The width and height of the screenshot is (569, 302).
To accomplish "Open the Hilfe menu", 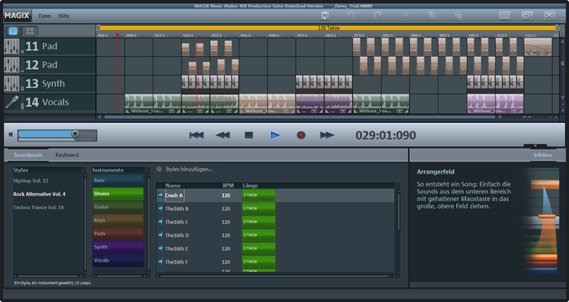I will point(64,16).
